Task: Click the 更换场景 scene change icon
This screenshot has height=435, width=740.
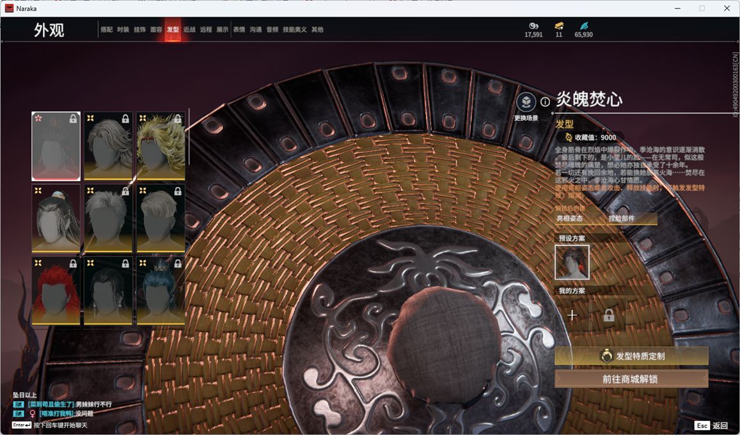Action: 526,102
